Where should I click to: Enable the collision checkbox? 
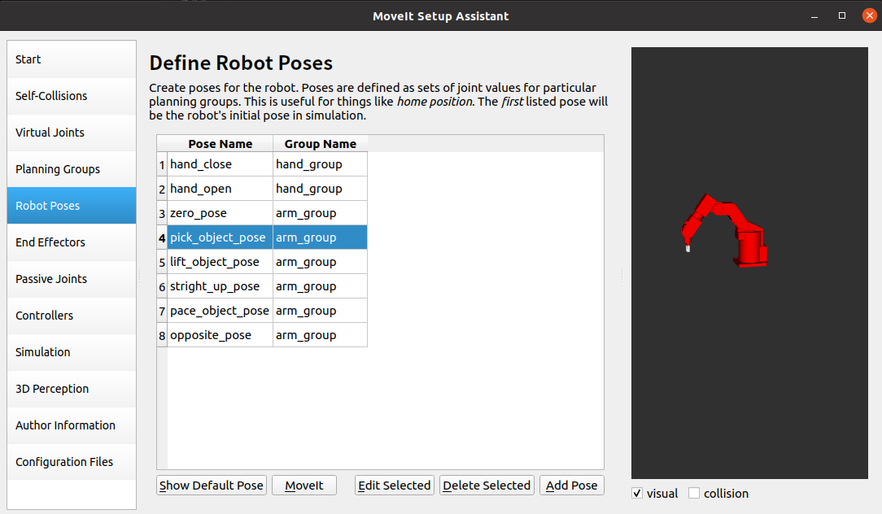click(694, 493)
